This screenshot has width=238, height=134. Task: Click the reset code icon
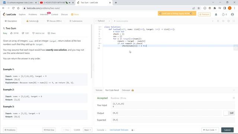pos(223,21)
